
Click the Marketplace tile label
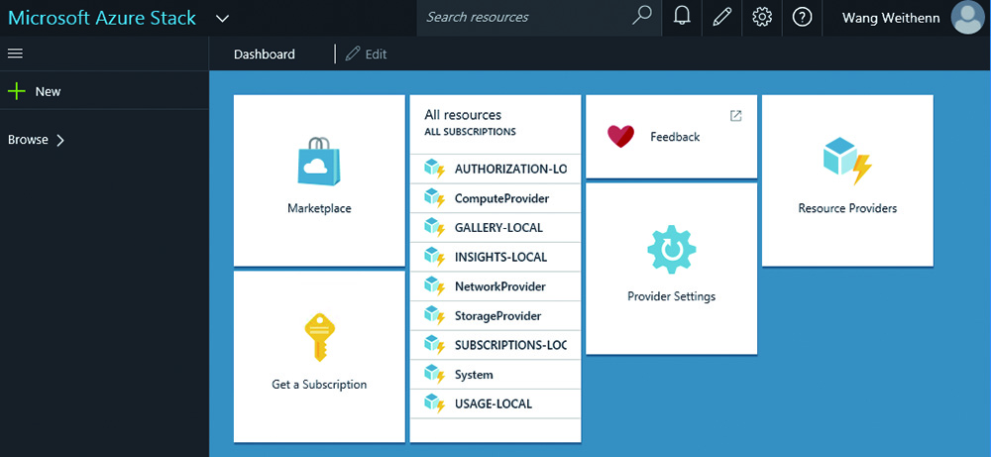[319, 208]
